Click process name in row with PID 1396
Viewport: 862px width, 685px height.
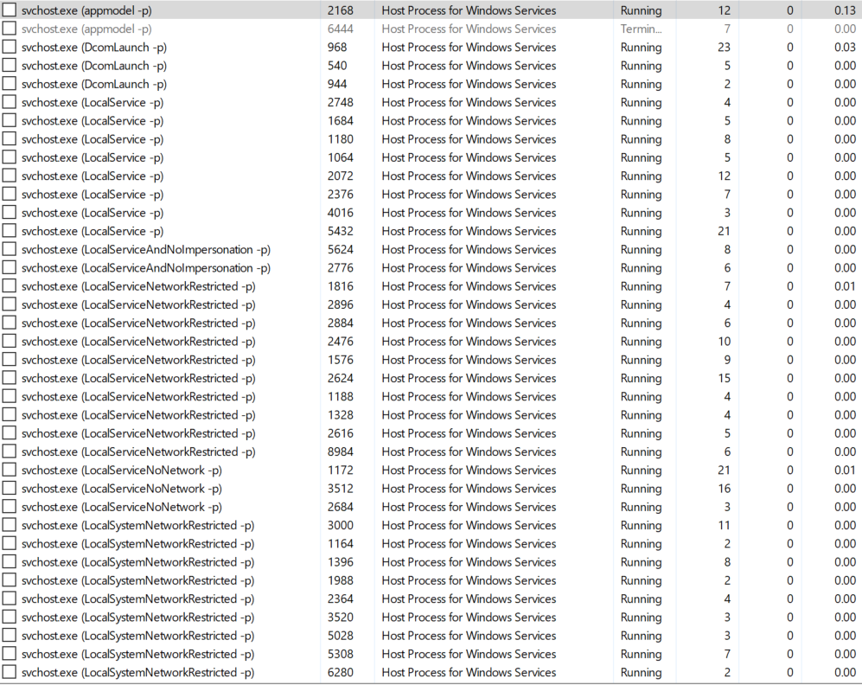tap(138, 562)
